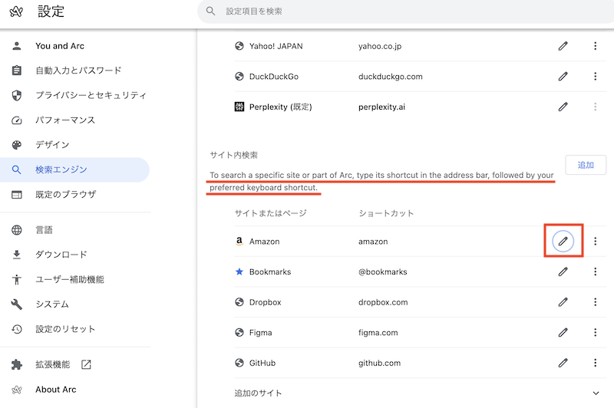Click the search magnifier icon in header

click(210, 11)
